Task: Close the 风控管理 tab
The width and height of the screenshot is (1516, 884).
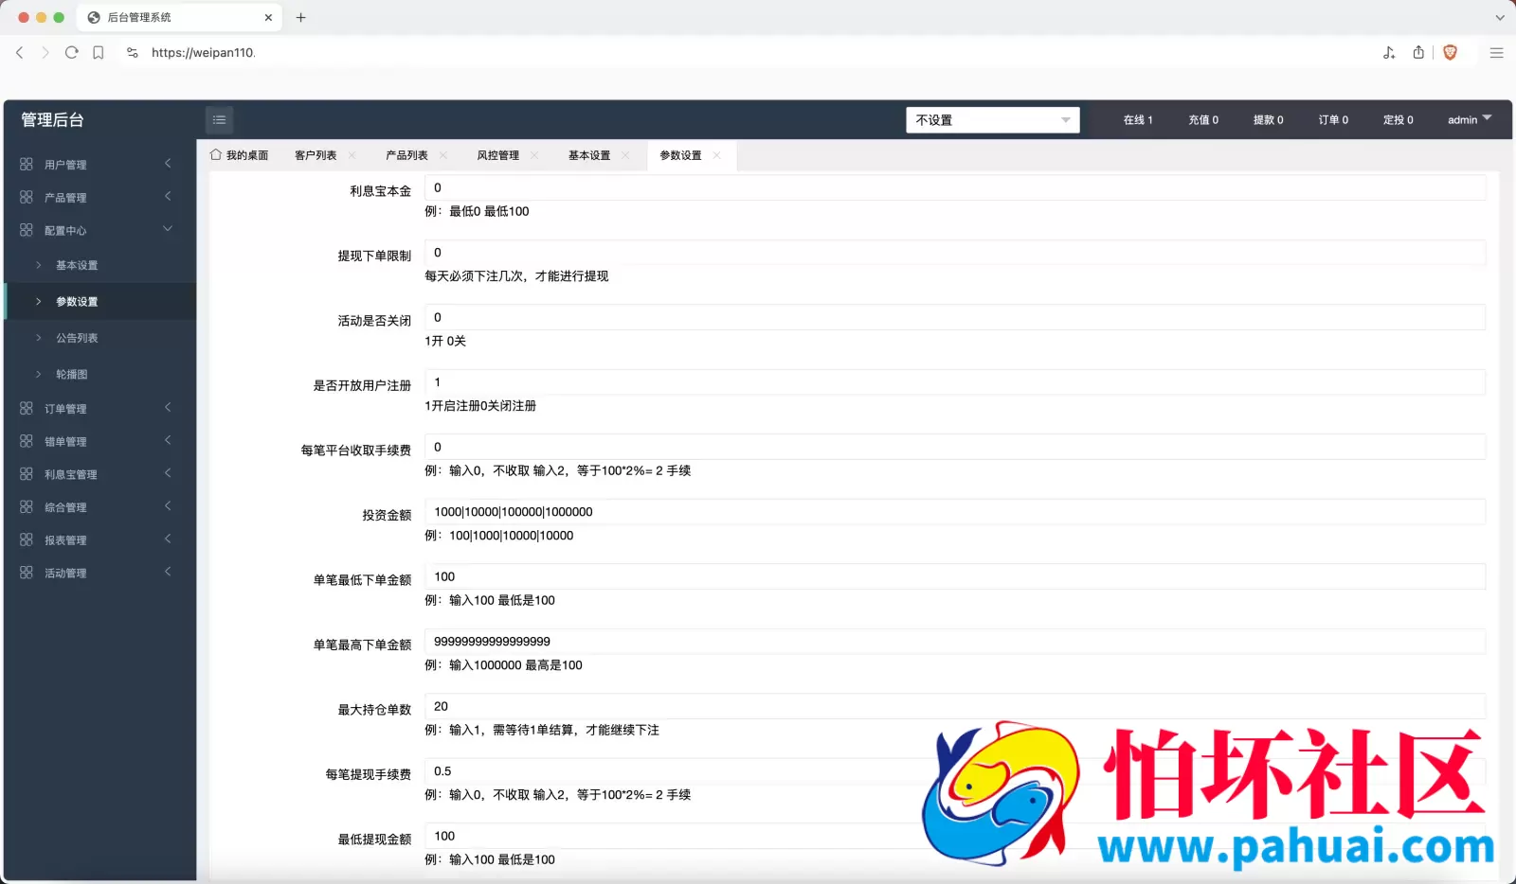Action: tap(534, 155)
